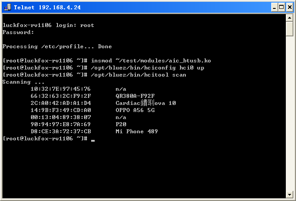
Task: Click the Telnet 192.168.4.24 title text
Action: coord(47,8)
